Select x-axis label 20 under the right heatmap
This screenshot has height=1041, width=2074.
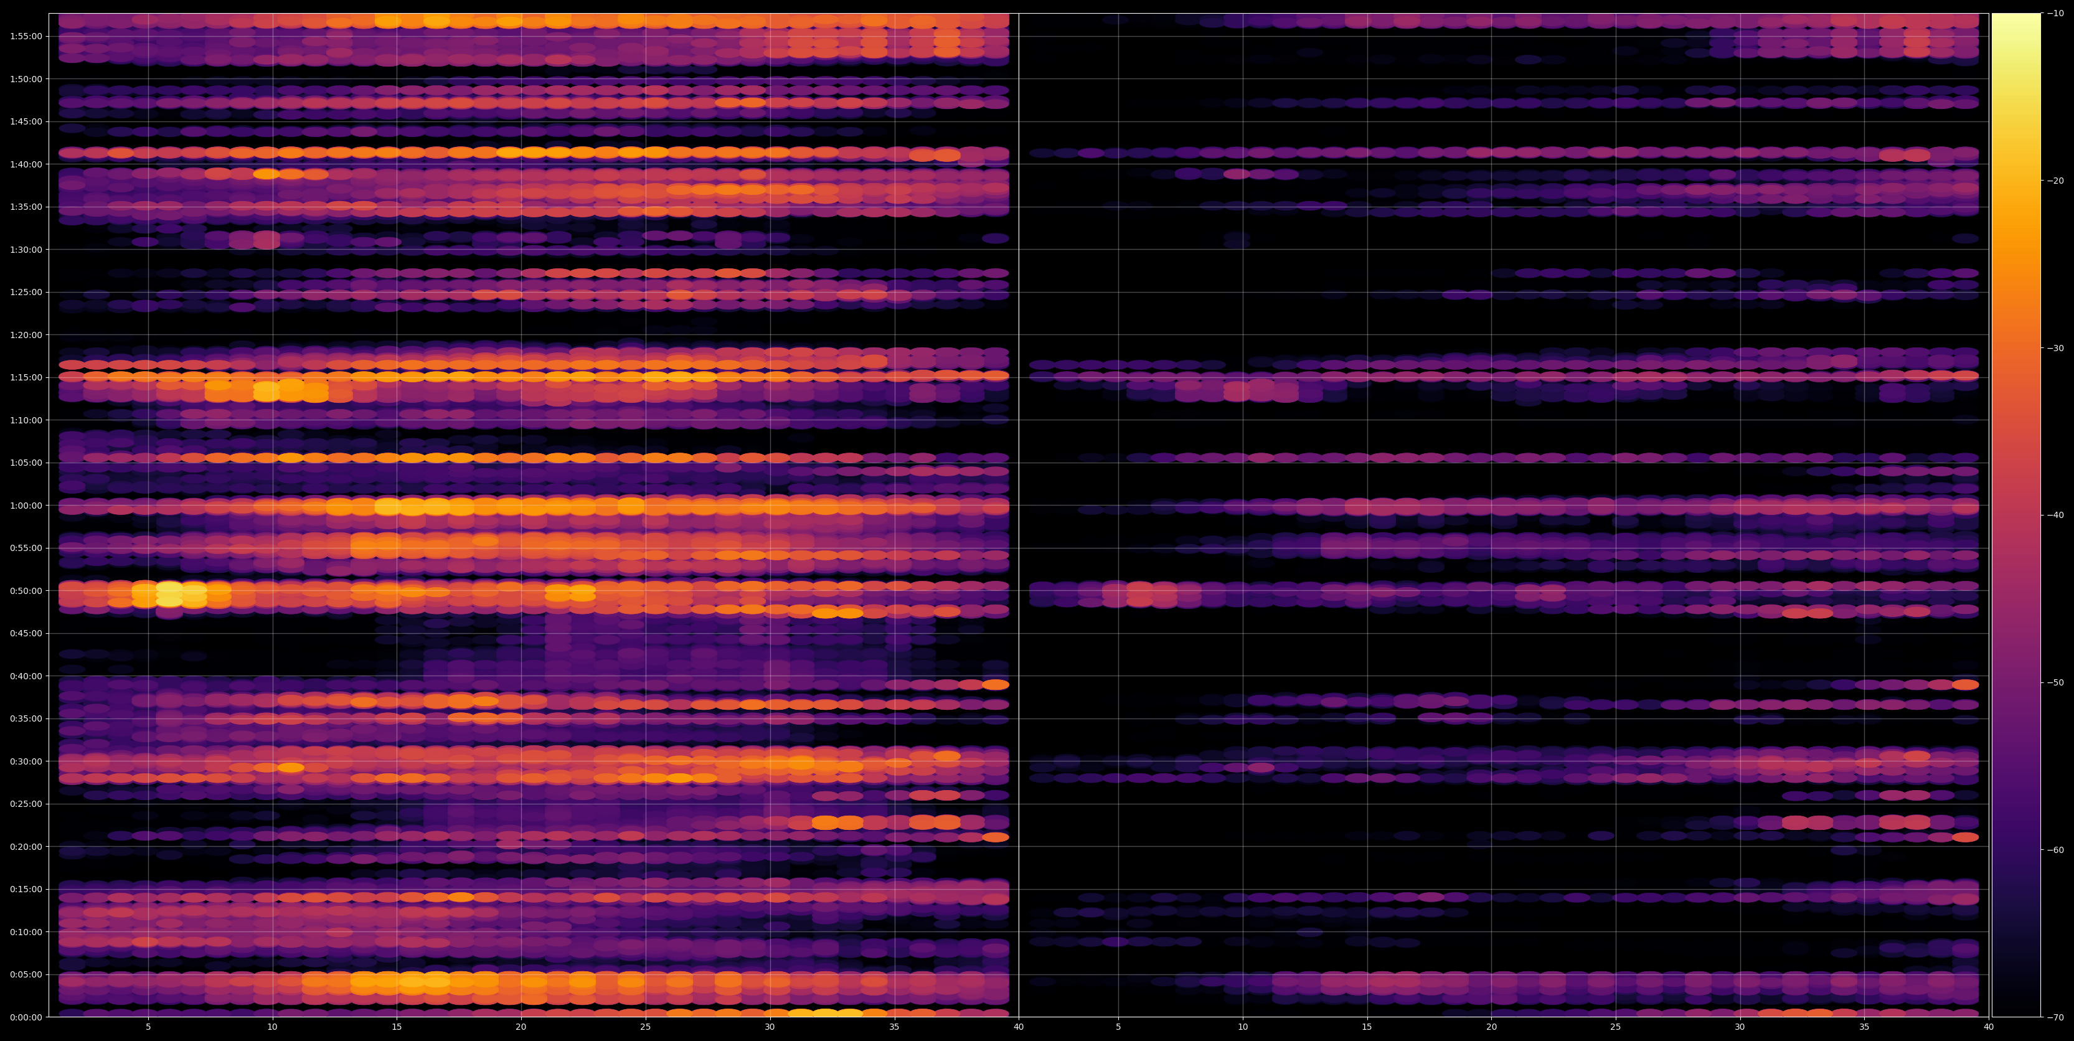tap(1491, 1027)
